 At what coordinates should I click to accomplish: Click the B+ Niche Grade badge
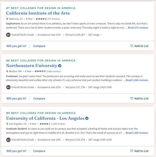[x=8, y=35]
